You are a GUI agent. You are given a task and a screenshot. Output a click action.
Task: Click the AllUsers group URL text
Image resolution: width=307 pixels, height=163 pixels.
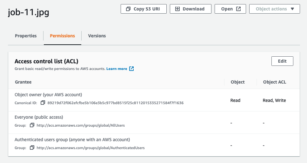[x=81, y=125]
